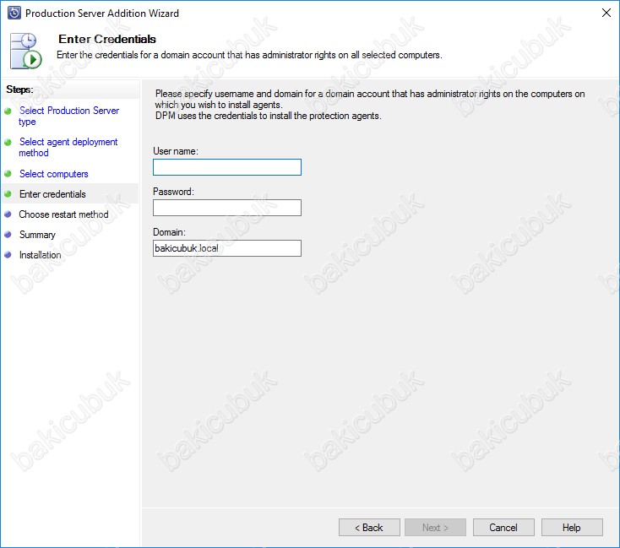Go back with the < Back button

tap(369, 528)
